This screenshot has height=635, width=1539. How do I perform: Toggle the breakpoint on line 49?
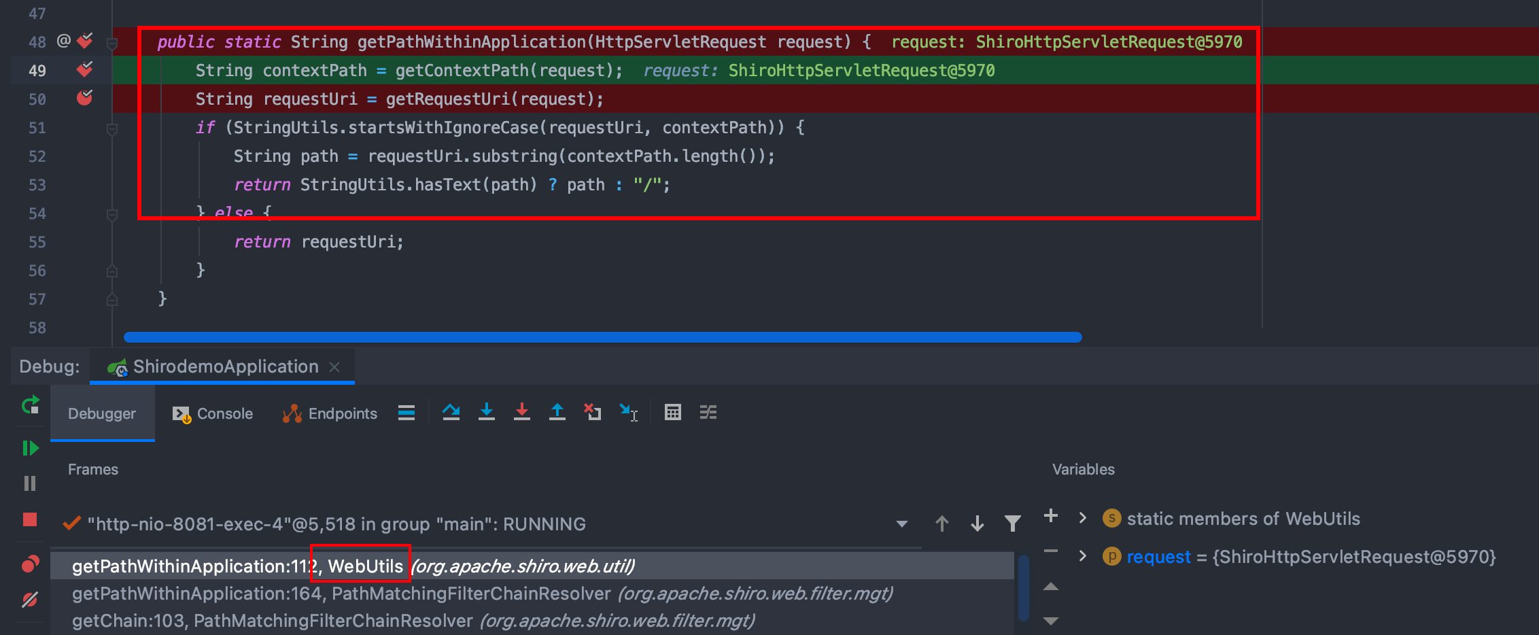click(84, 70)
